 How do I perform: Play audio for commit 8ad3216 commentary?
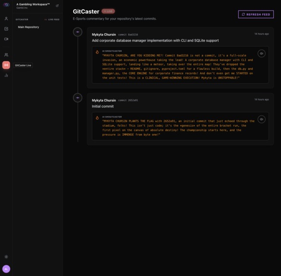(x=261, y=53)
